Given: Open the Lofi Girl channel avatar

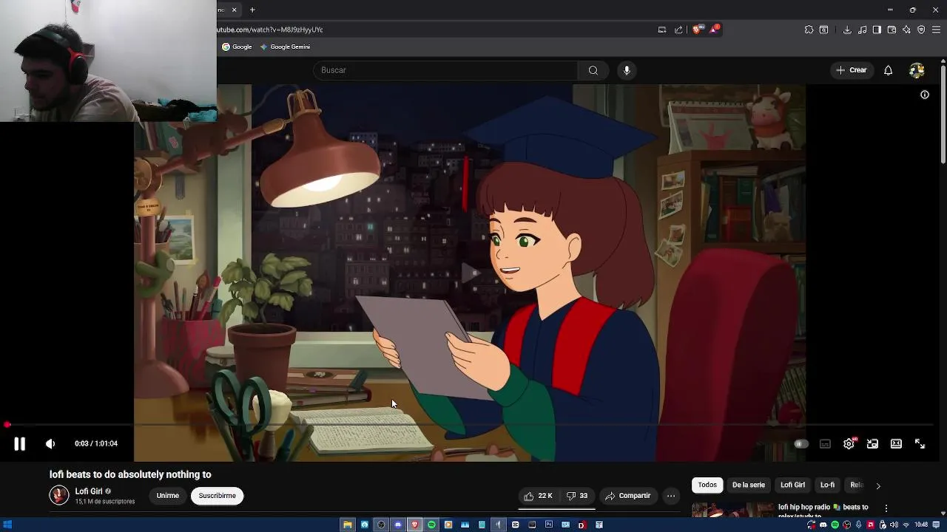Looking at the screenshot, I should [x=59, y=495].
